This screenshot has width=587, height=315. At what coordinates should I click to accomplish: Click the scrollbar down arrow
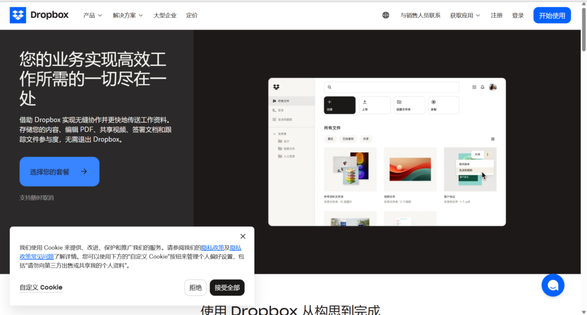pos(584,312)
